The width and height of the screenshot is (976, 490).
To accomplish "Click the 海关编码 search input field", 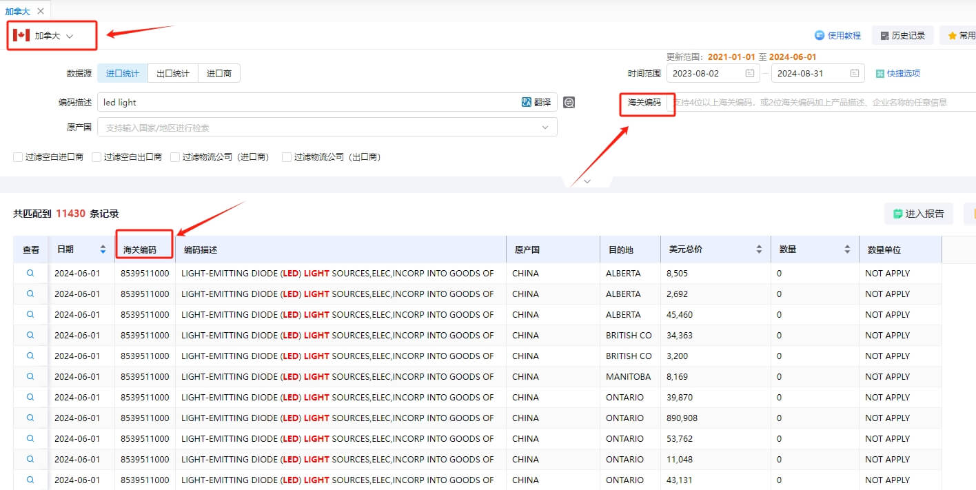I will pos(822,102).
